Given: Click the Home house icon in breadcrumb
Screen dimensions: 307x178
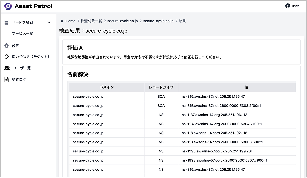Looking at the screenshot, I should point(62,21).
